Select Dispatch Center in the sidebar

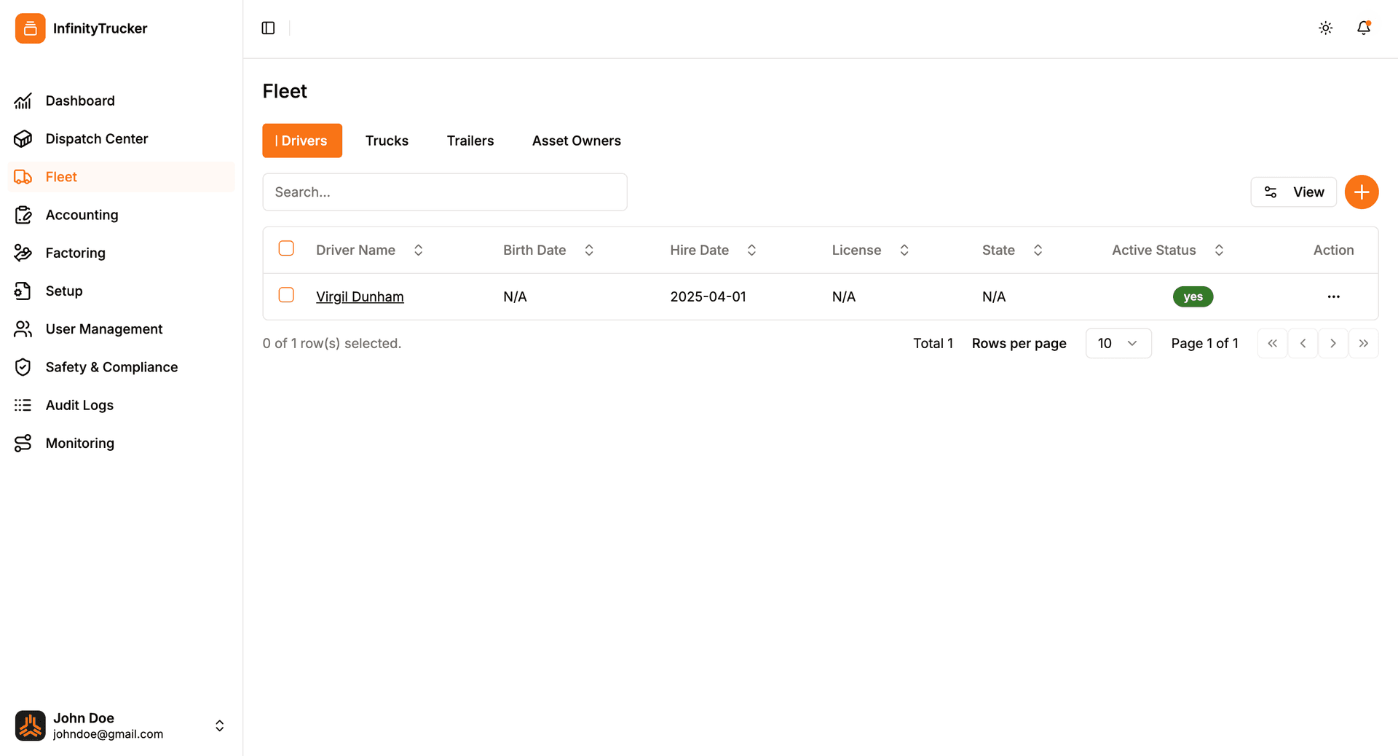97,138
